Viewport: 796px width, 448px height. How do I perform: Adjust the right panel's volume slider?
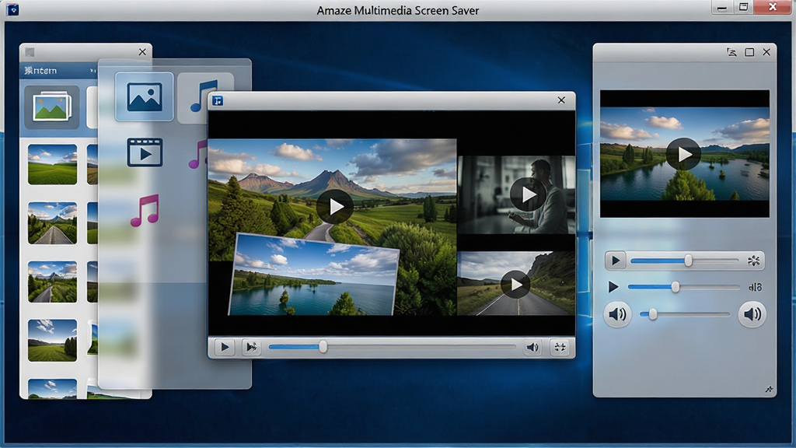pos(685,315)
